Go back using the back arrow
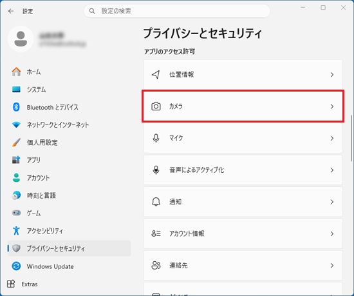The image size is (354, 296). (11, 11)
